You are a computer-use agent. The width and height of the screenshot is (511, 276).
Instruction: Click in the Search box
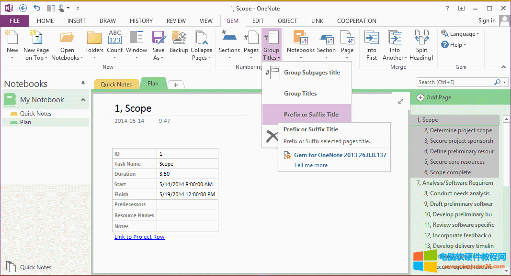pos(455,82)
